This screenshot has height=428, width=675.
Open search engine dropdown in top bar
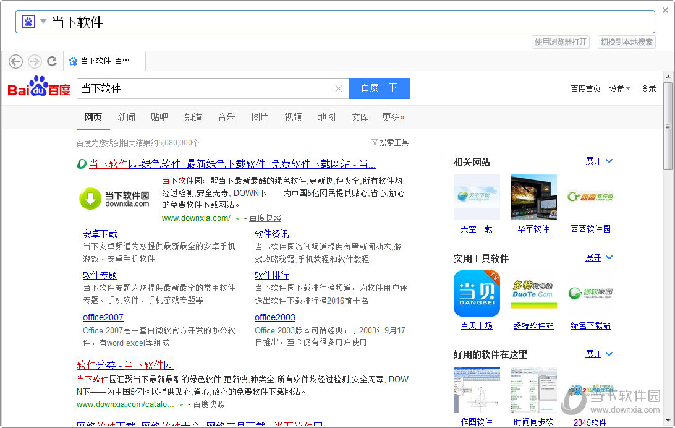click(x=43, y=22)
